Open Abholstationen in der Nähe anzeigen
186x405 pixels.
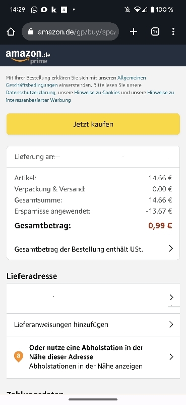pos(86,366)
